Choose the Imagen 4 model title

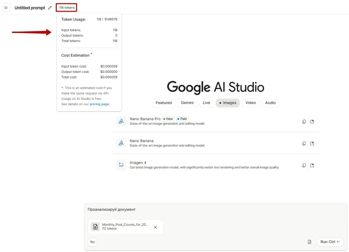[138, 162]
